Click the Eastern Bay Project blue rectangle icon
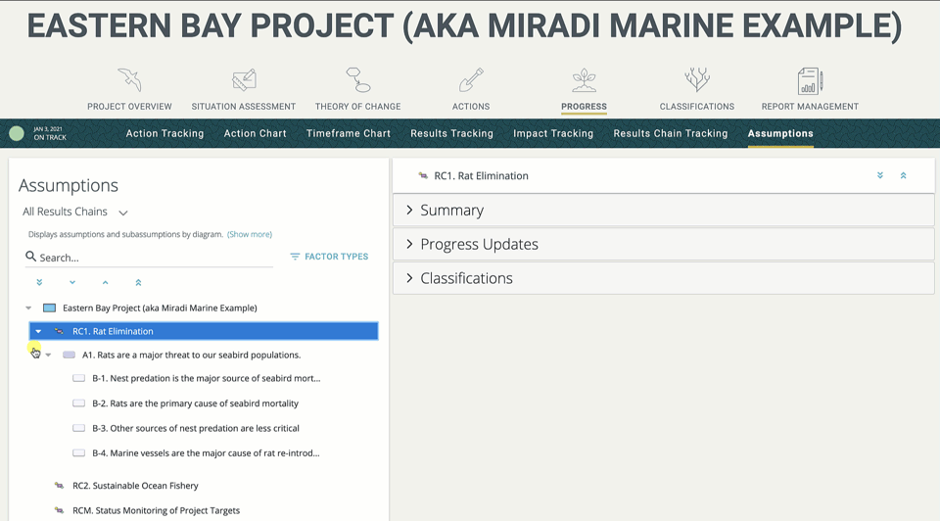Screen dimensions: 940x521 click(x=50, y=308)
